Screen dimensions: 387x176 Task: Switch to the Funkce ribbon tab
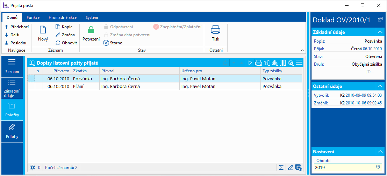(x=33, y=17)
